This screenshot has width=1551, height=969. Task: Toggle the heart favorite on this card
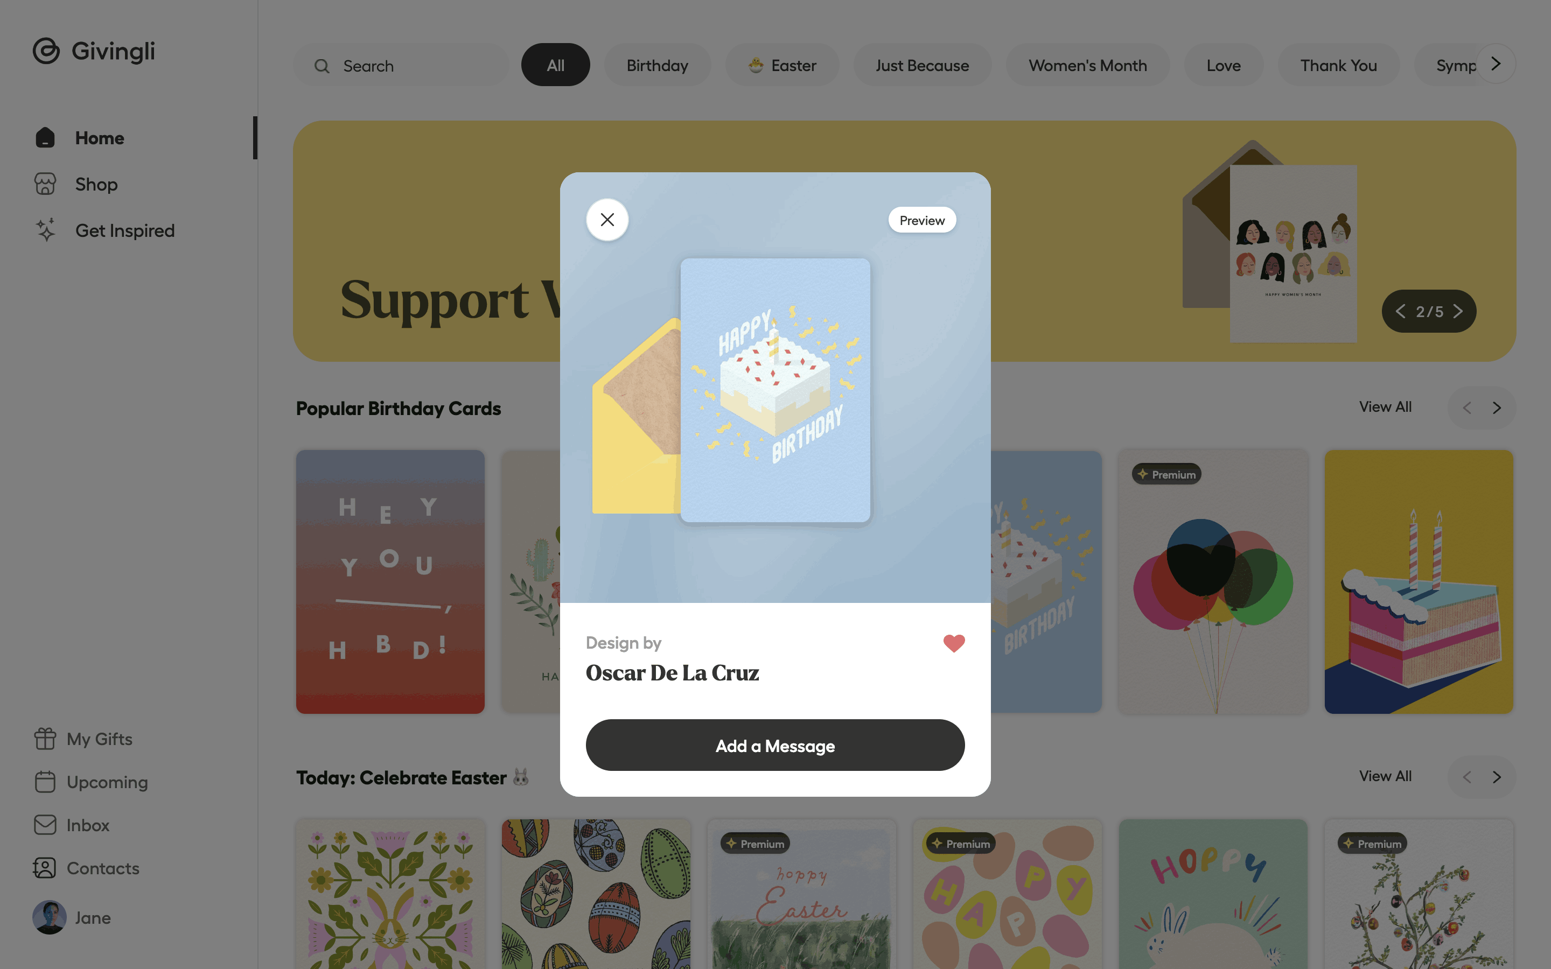(954, 643)
